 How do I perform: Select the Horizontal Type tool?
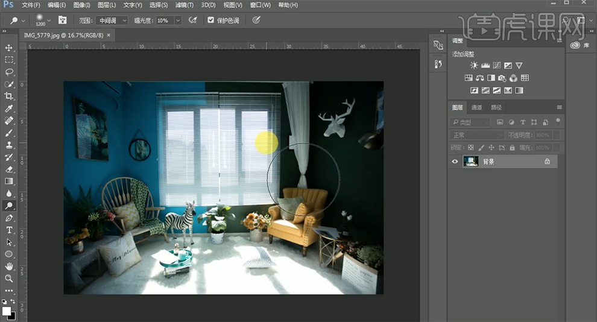click(9, 230)
